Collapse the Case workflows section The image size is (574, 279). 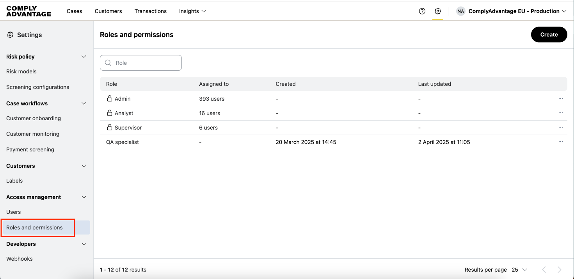point(84,103)
